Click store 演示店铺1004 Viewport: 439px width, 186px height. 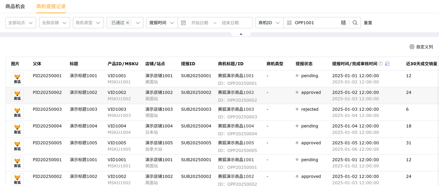[x=159, y=126]
